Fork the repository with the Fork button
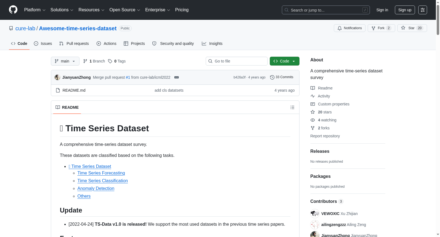This screenshot has width=440, height=237. [x=381, y=28]
